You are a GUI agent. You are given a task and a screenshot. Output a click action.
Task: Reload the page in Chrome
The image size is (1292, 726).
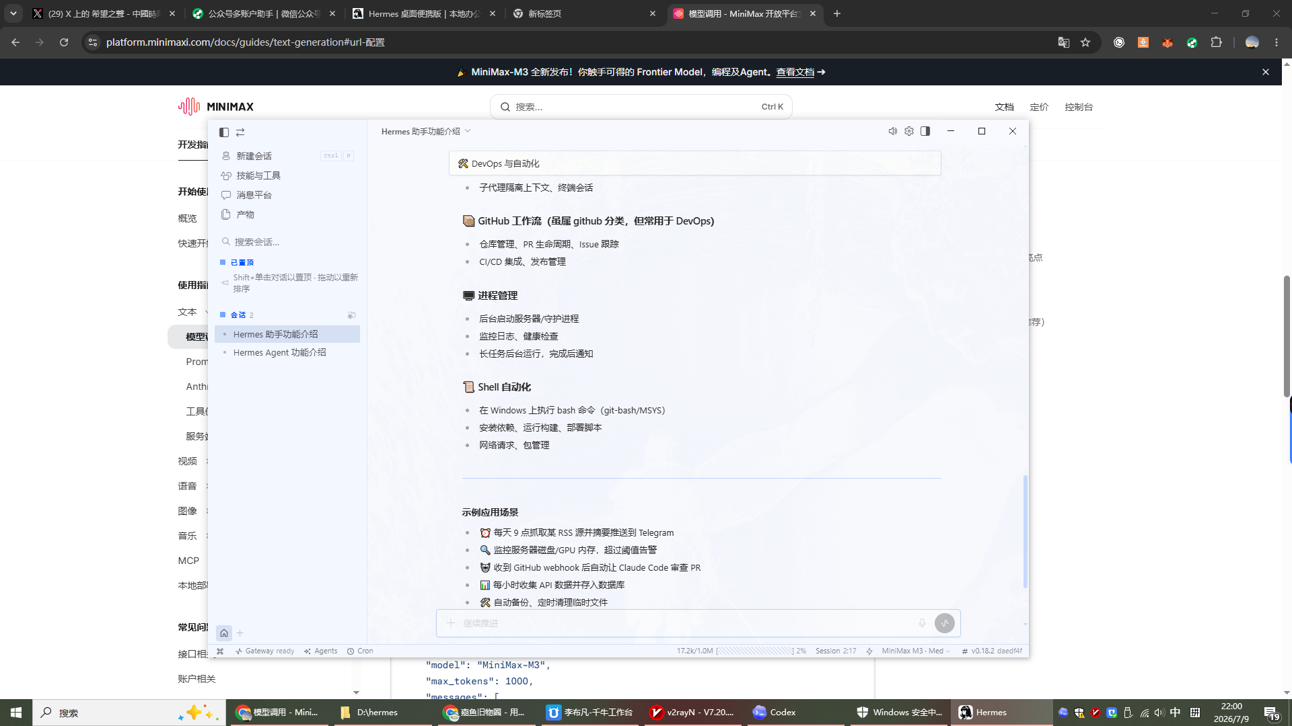click(64, 42)
